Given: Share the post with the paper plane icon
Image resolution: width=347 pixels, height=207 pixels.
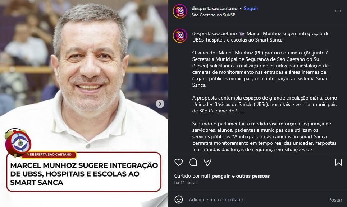Looking at the screenshot, I should 207,162.
